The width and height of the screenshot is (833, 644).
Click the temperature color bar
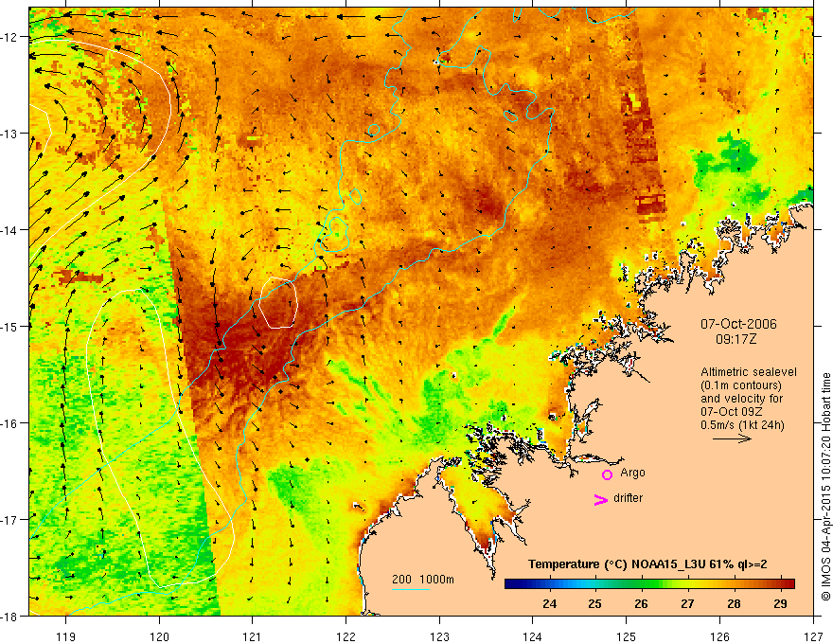649,584
